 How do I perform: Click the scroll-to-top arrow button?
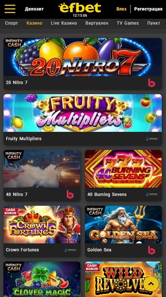[151, 284]
